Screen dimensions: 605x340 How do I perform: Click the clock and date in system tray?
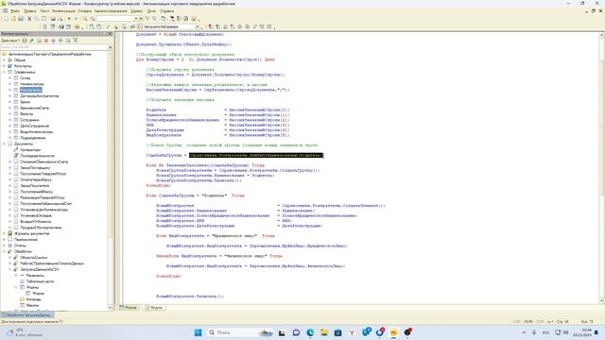[x=582, y=332]
